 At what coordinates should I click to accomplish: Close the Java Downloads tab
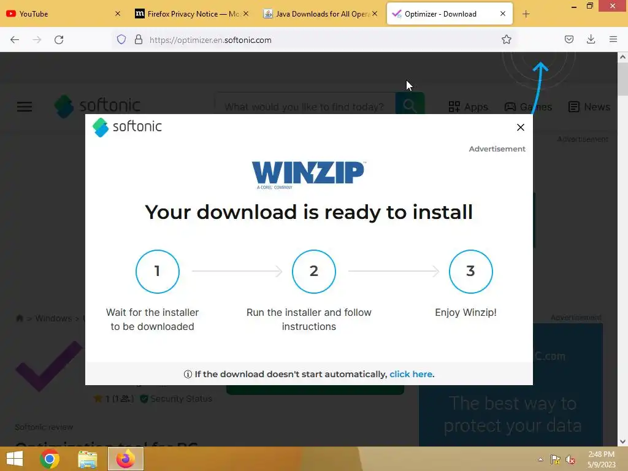(375, 13)
